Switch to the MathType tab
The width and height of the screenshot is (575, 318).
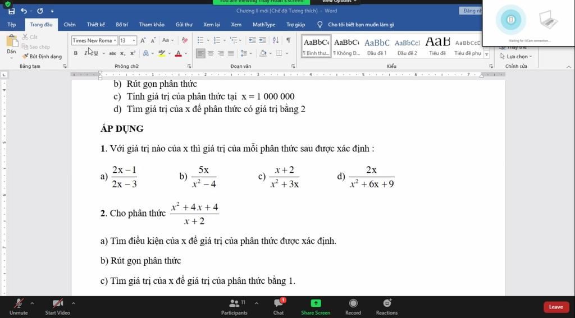pyautogui.click(x=264, y=25)
